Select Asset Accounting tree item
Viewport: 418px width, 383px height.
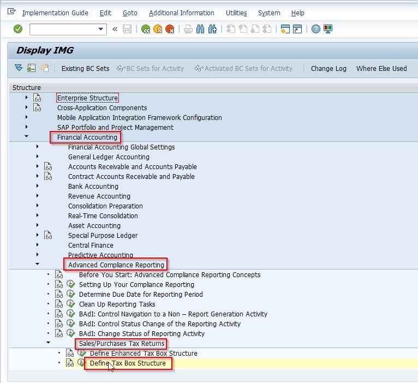pos(94,226)
